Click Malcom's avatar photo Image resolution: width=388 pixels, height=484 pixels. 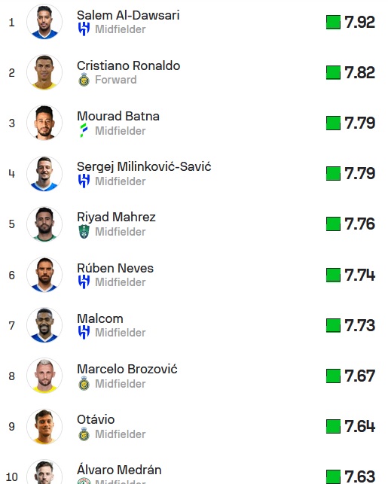(44, 325)
